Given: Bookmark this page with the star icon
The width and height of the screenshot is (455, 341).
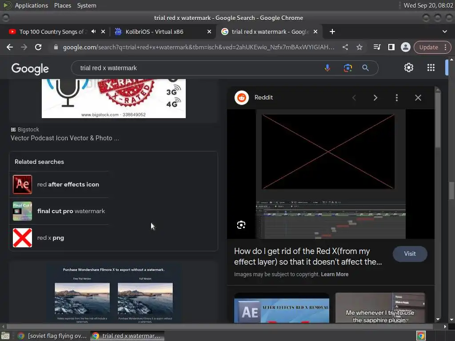Looking at the screenshot, I should pos(359,47).
